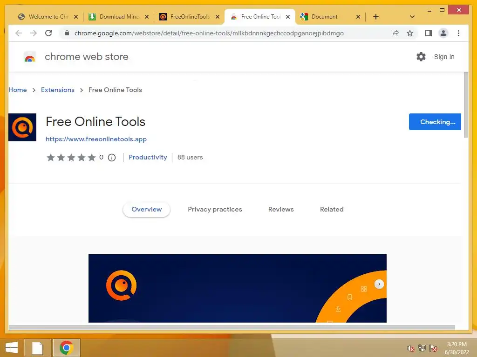Advance to next screenshot with arrow
The height and width of the screenshot is (357, 477).
[x=379, y=284]
